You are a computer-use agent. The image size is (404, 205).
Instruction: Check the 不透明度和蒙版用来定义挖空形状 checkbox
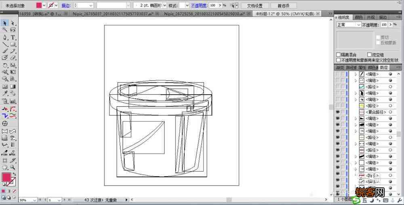338,60
